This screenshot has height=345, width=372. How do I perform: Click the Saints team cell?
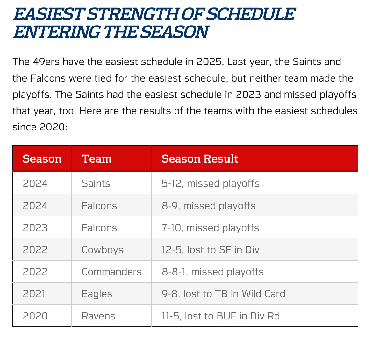pyautogui.click(x=96, y=183)
